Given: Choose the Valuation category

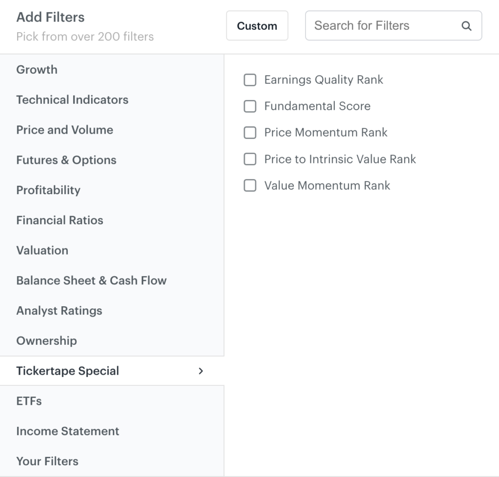Looking at the screenshot, I should tap(42, 251).
